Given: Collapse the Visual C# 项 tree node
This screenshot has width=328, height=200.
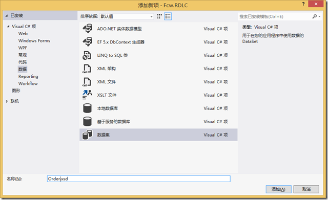Looking at the screenshot, I should [8, 26].
